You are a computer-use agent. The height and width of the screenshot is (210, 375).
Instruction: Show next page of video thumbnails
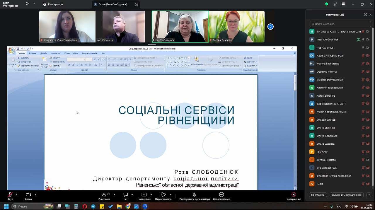tap(270, 27)
